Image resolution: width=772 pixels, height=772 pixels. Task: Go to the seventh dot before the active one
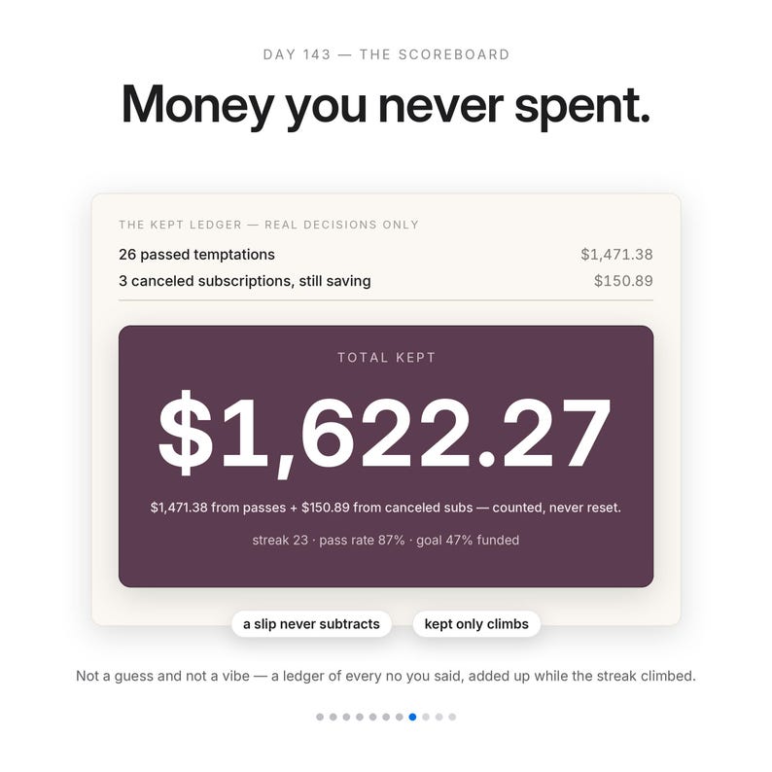click(x=400, y=717)
